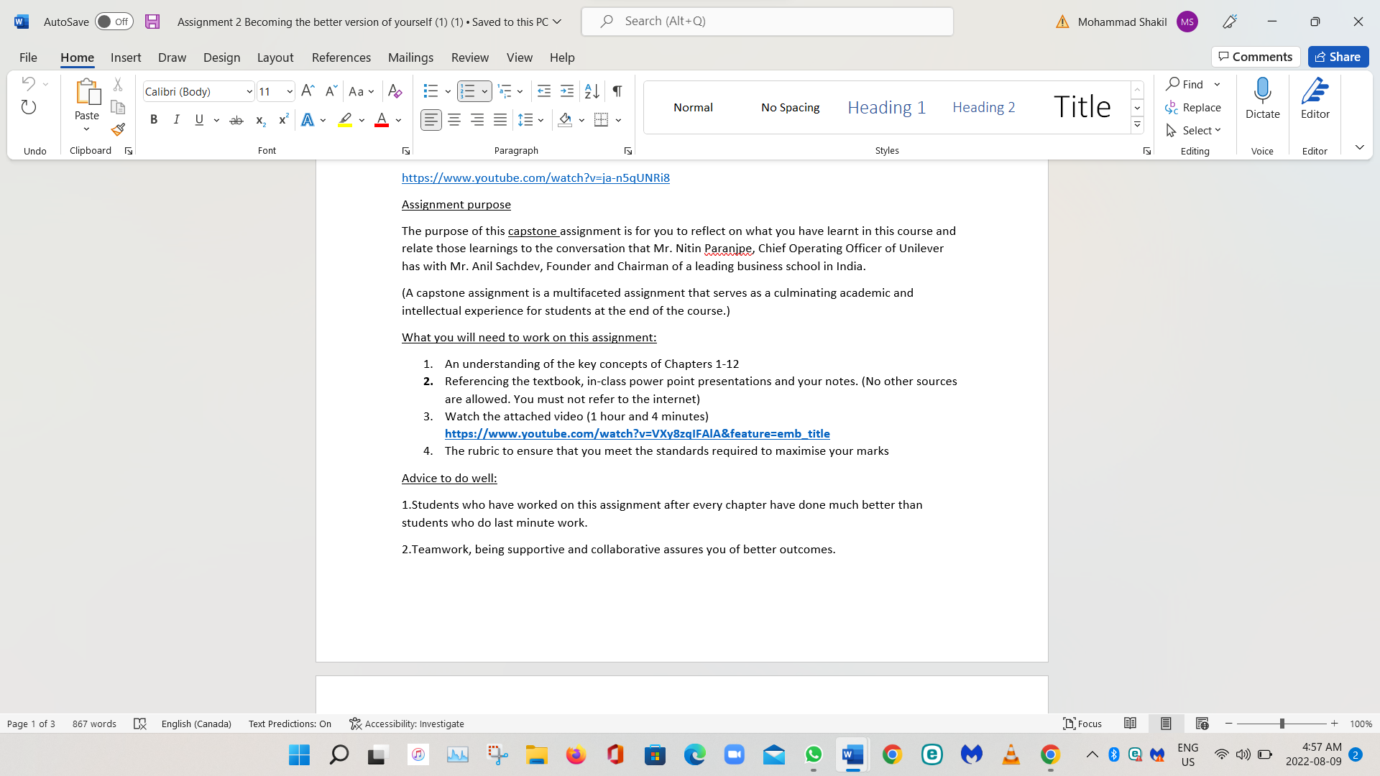Click the Format Painter icon
Screen dimensions: 1380x776
tap(118, 130)
